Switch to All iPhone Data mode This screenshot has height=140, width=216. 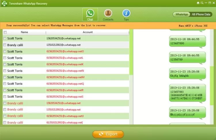(201, 14)
